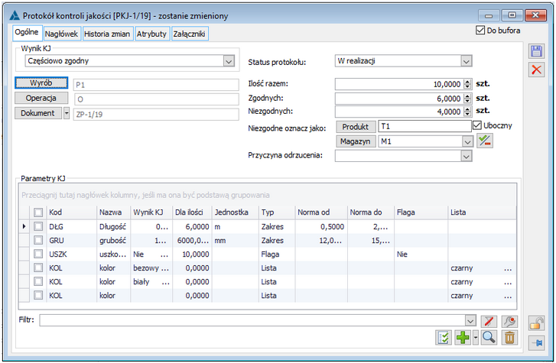
Task: Tick the header select-all checkbox in grid
Action: 38,212
